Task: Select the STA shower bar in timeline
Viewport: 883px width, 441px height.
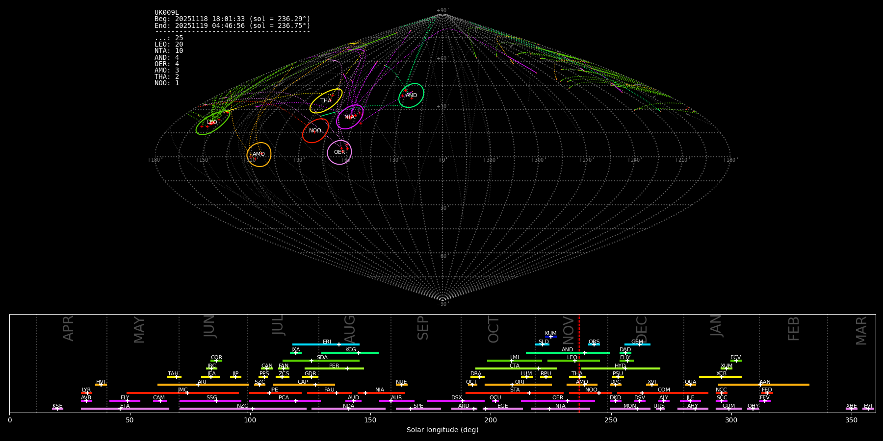Action: [515, 392]
